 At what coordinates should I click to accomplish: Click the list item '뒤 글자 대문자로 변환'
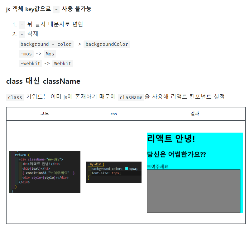(x=55, y=24)
